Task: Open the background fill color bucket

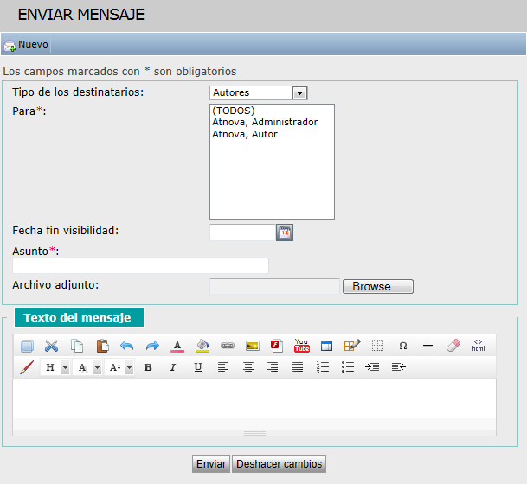Action: pos(202,346)
